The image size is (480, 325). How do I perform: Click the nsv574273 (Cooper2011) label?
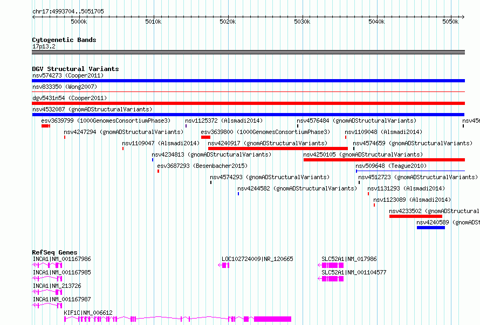point(68,75)
